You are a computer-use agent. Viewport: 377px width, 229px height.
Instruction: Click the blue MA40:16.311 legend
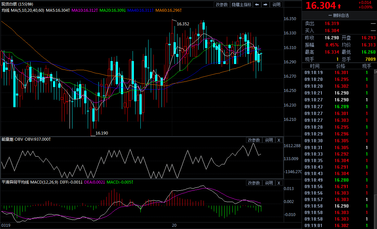click(x=140, y=10)
